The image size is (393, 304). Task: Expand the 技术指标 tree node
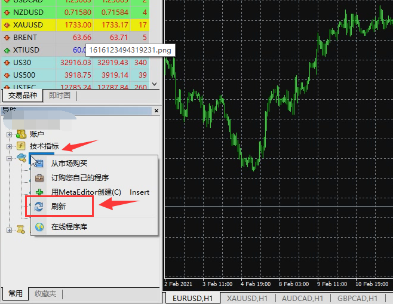coord(10,146)
